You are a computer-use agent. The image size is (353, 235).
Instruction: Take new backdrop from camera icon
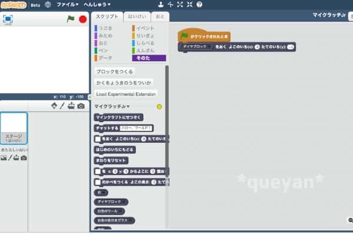pyautogui.click(x=24, y=158)
